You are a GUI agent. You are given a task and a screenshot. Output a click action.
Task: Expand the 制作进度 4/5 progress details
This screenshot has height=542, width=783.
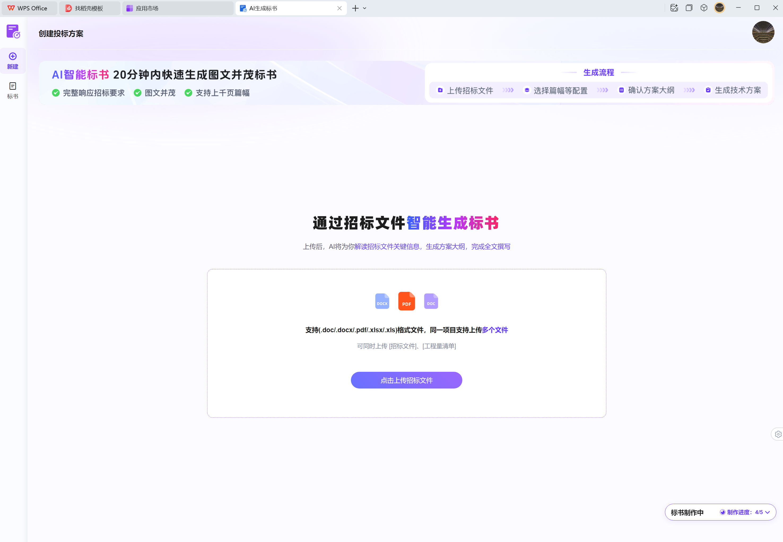coord(768,512)
